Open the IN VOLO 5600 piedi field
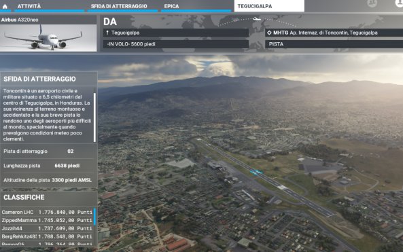Image resolution: width=403 pixels, height=252 pixels. (176, 44)
